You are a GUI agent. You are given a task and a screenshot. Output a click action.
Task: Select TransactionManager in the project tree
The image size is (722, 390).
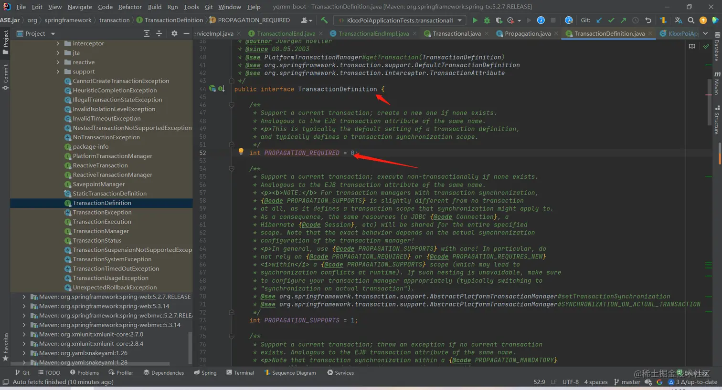click(x=101, y=231)
